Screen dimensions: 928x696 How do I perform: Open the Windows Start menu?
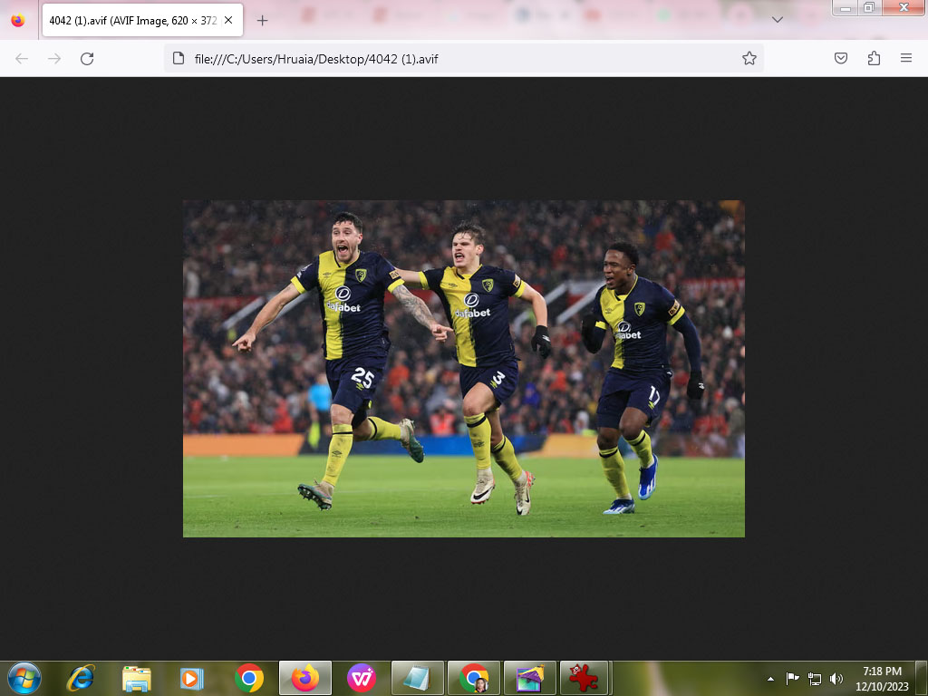click(24, 677)
